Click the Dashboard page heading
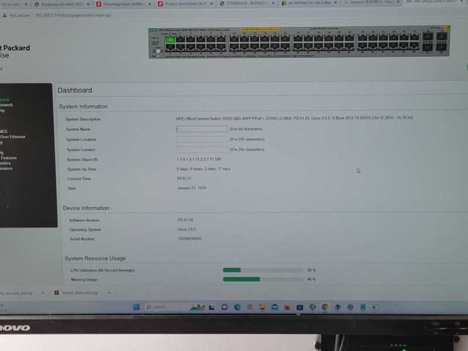This screenshot has height=351, width=468. coord(75,90)
